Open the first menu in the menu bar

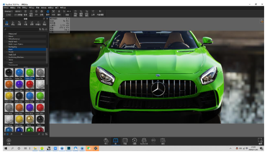click(6, 8)
